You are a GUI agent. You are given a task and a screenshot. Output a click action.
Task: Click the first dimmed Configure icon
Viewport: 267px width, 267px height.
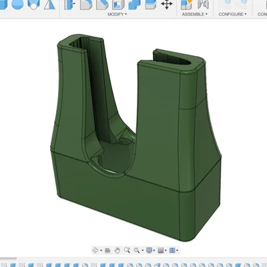(228, 4)
